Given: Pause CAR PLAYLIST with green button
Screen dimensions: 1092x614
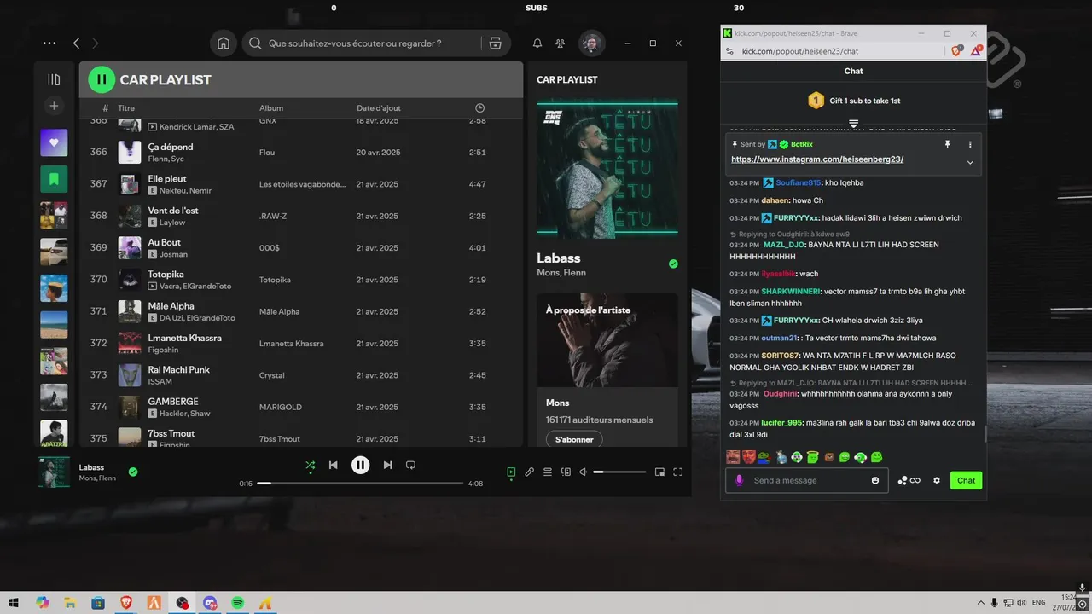Looking at the screenshot, I should pos(102,79).
